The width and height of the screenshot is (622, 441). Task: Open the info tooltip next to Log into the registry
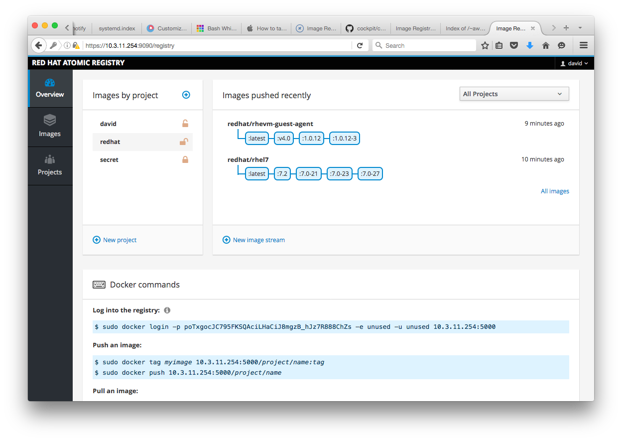pos(167,310)
